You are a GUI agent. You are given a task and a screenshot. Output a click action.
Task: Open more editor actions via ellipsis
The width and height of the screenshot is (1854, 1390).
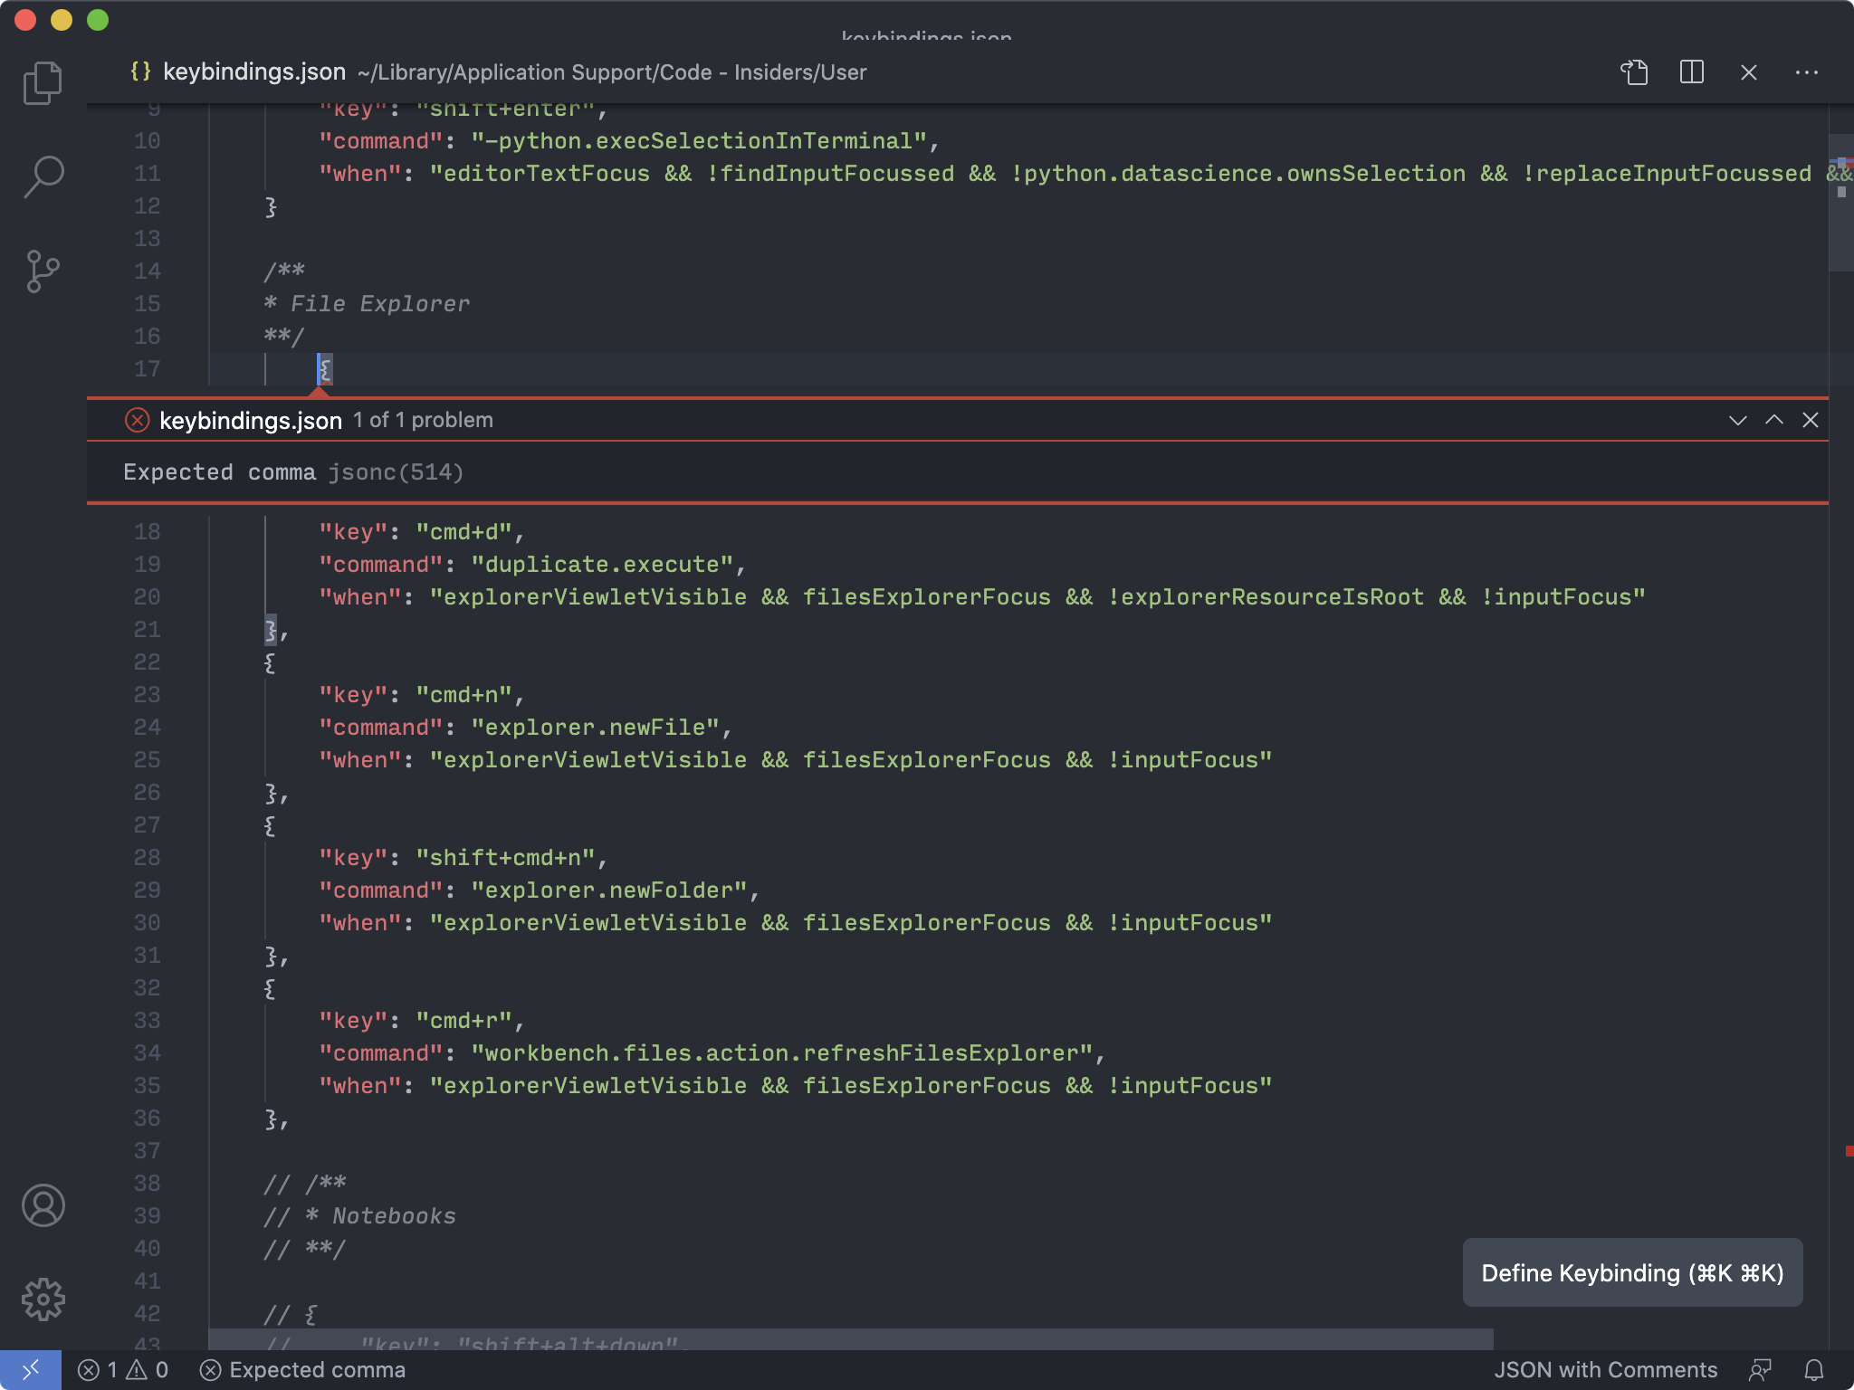[x=1808, y=72]
